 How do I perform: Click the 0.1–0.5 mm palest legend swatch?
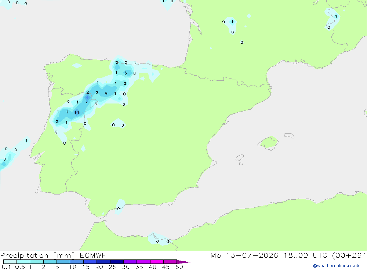(x=10, y=262)
